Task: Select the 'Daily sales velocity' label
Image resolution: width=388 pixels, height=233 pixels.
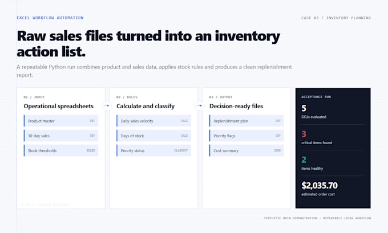Action: coord(137,121)
